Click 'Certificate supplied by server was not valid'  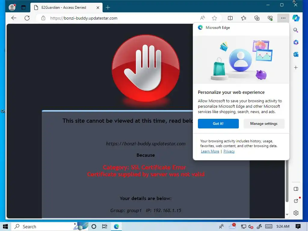coord(146,174)
